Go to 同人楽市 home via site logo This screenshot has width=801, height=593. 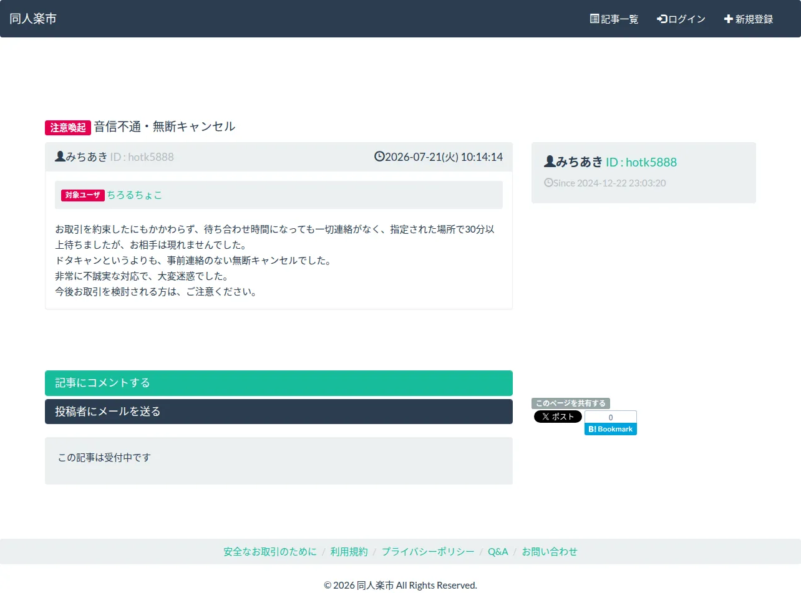33,19
